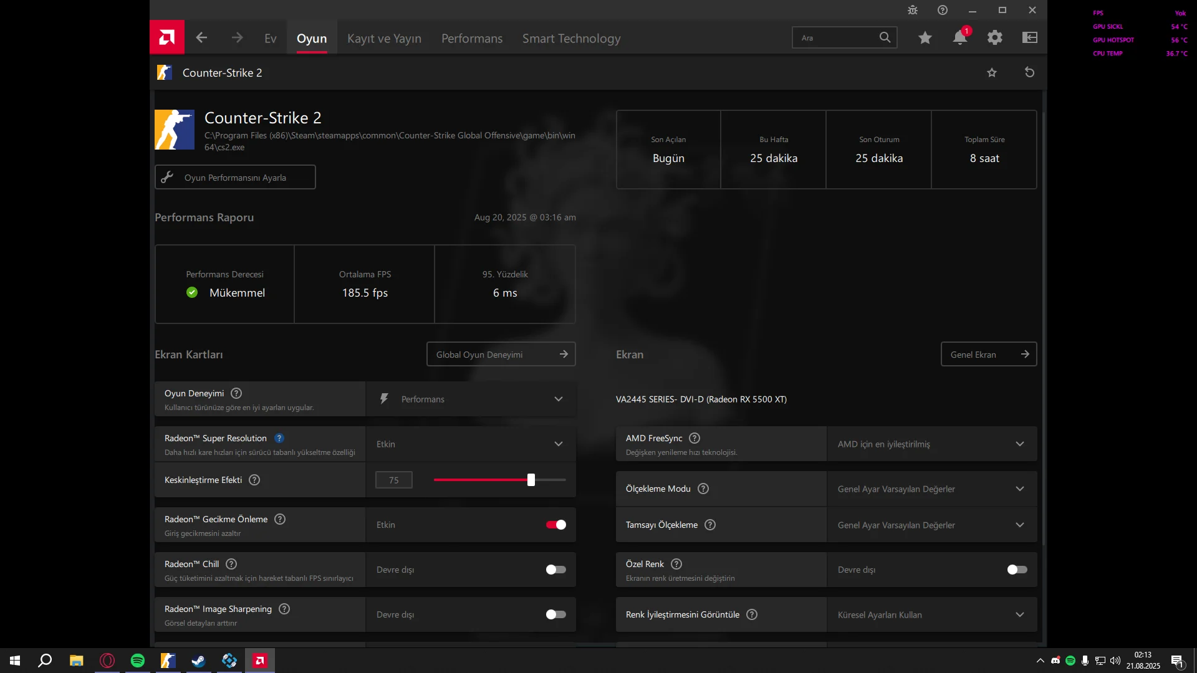This screenshot has width=1197, height=673.
Task: Click the Oyun Performansını Ayarla button
Action: pyautogui.click(x=235, y=177)
